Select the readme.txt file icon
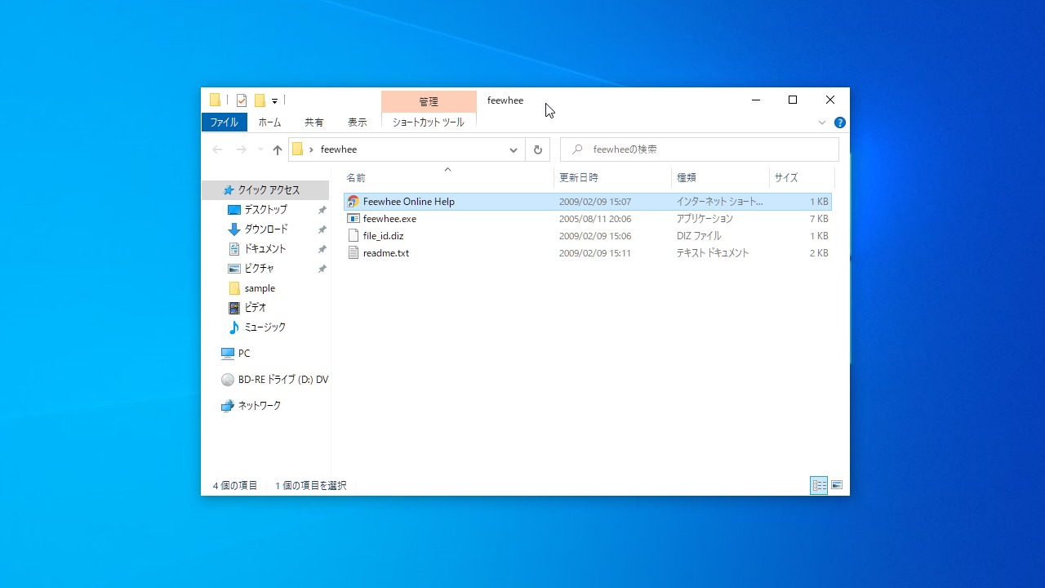 353,253
